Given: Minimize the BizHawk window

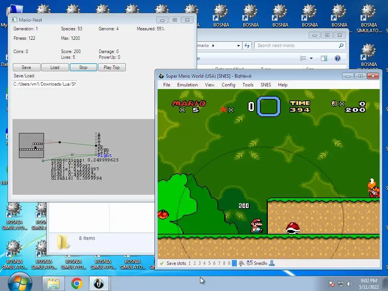Looking at the screenshot, I should click(x=348, y=76).
